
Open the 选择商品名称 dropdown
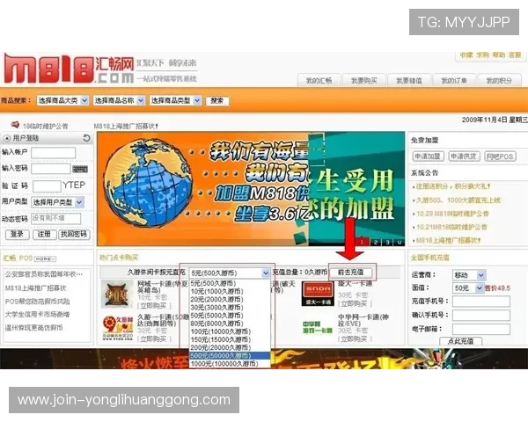(x=119, y=100)
